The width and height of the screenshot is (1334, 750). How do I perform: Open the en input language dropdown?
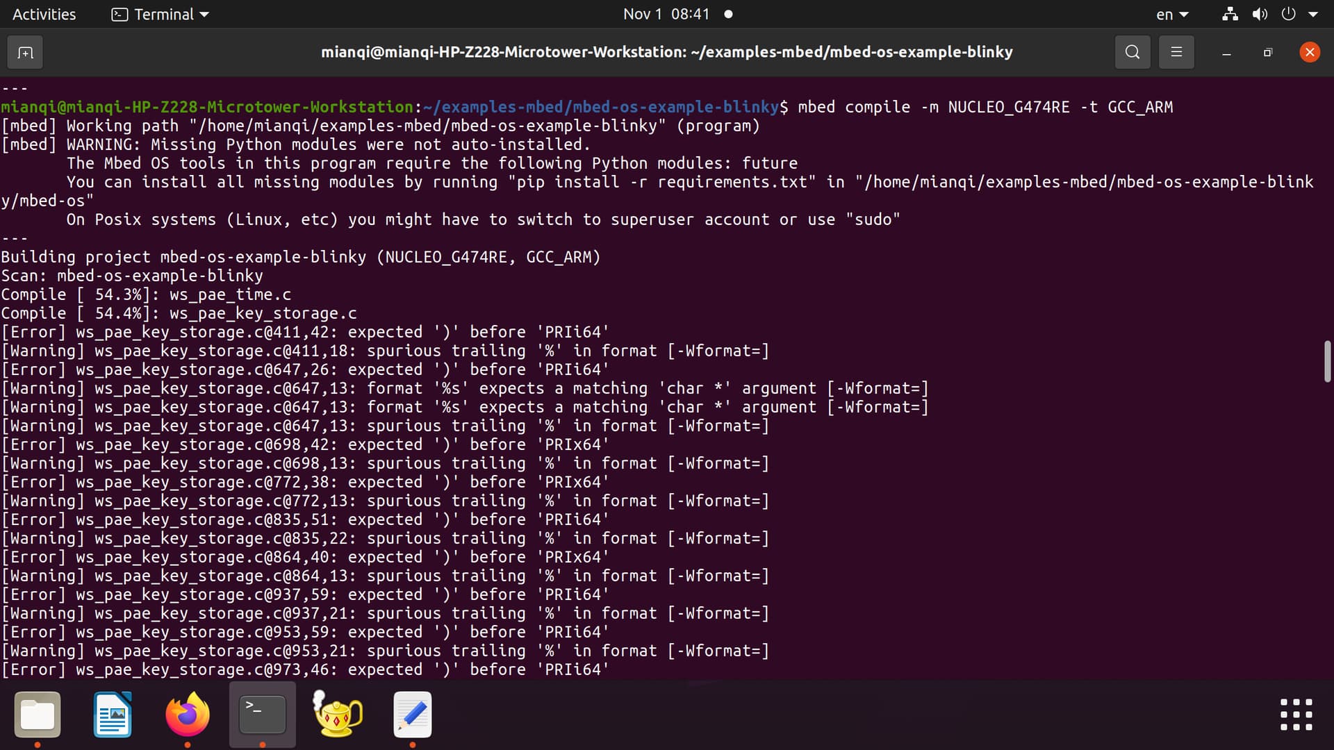pos(1171,14)
